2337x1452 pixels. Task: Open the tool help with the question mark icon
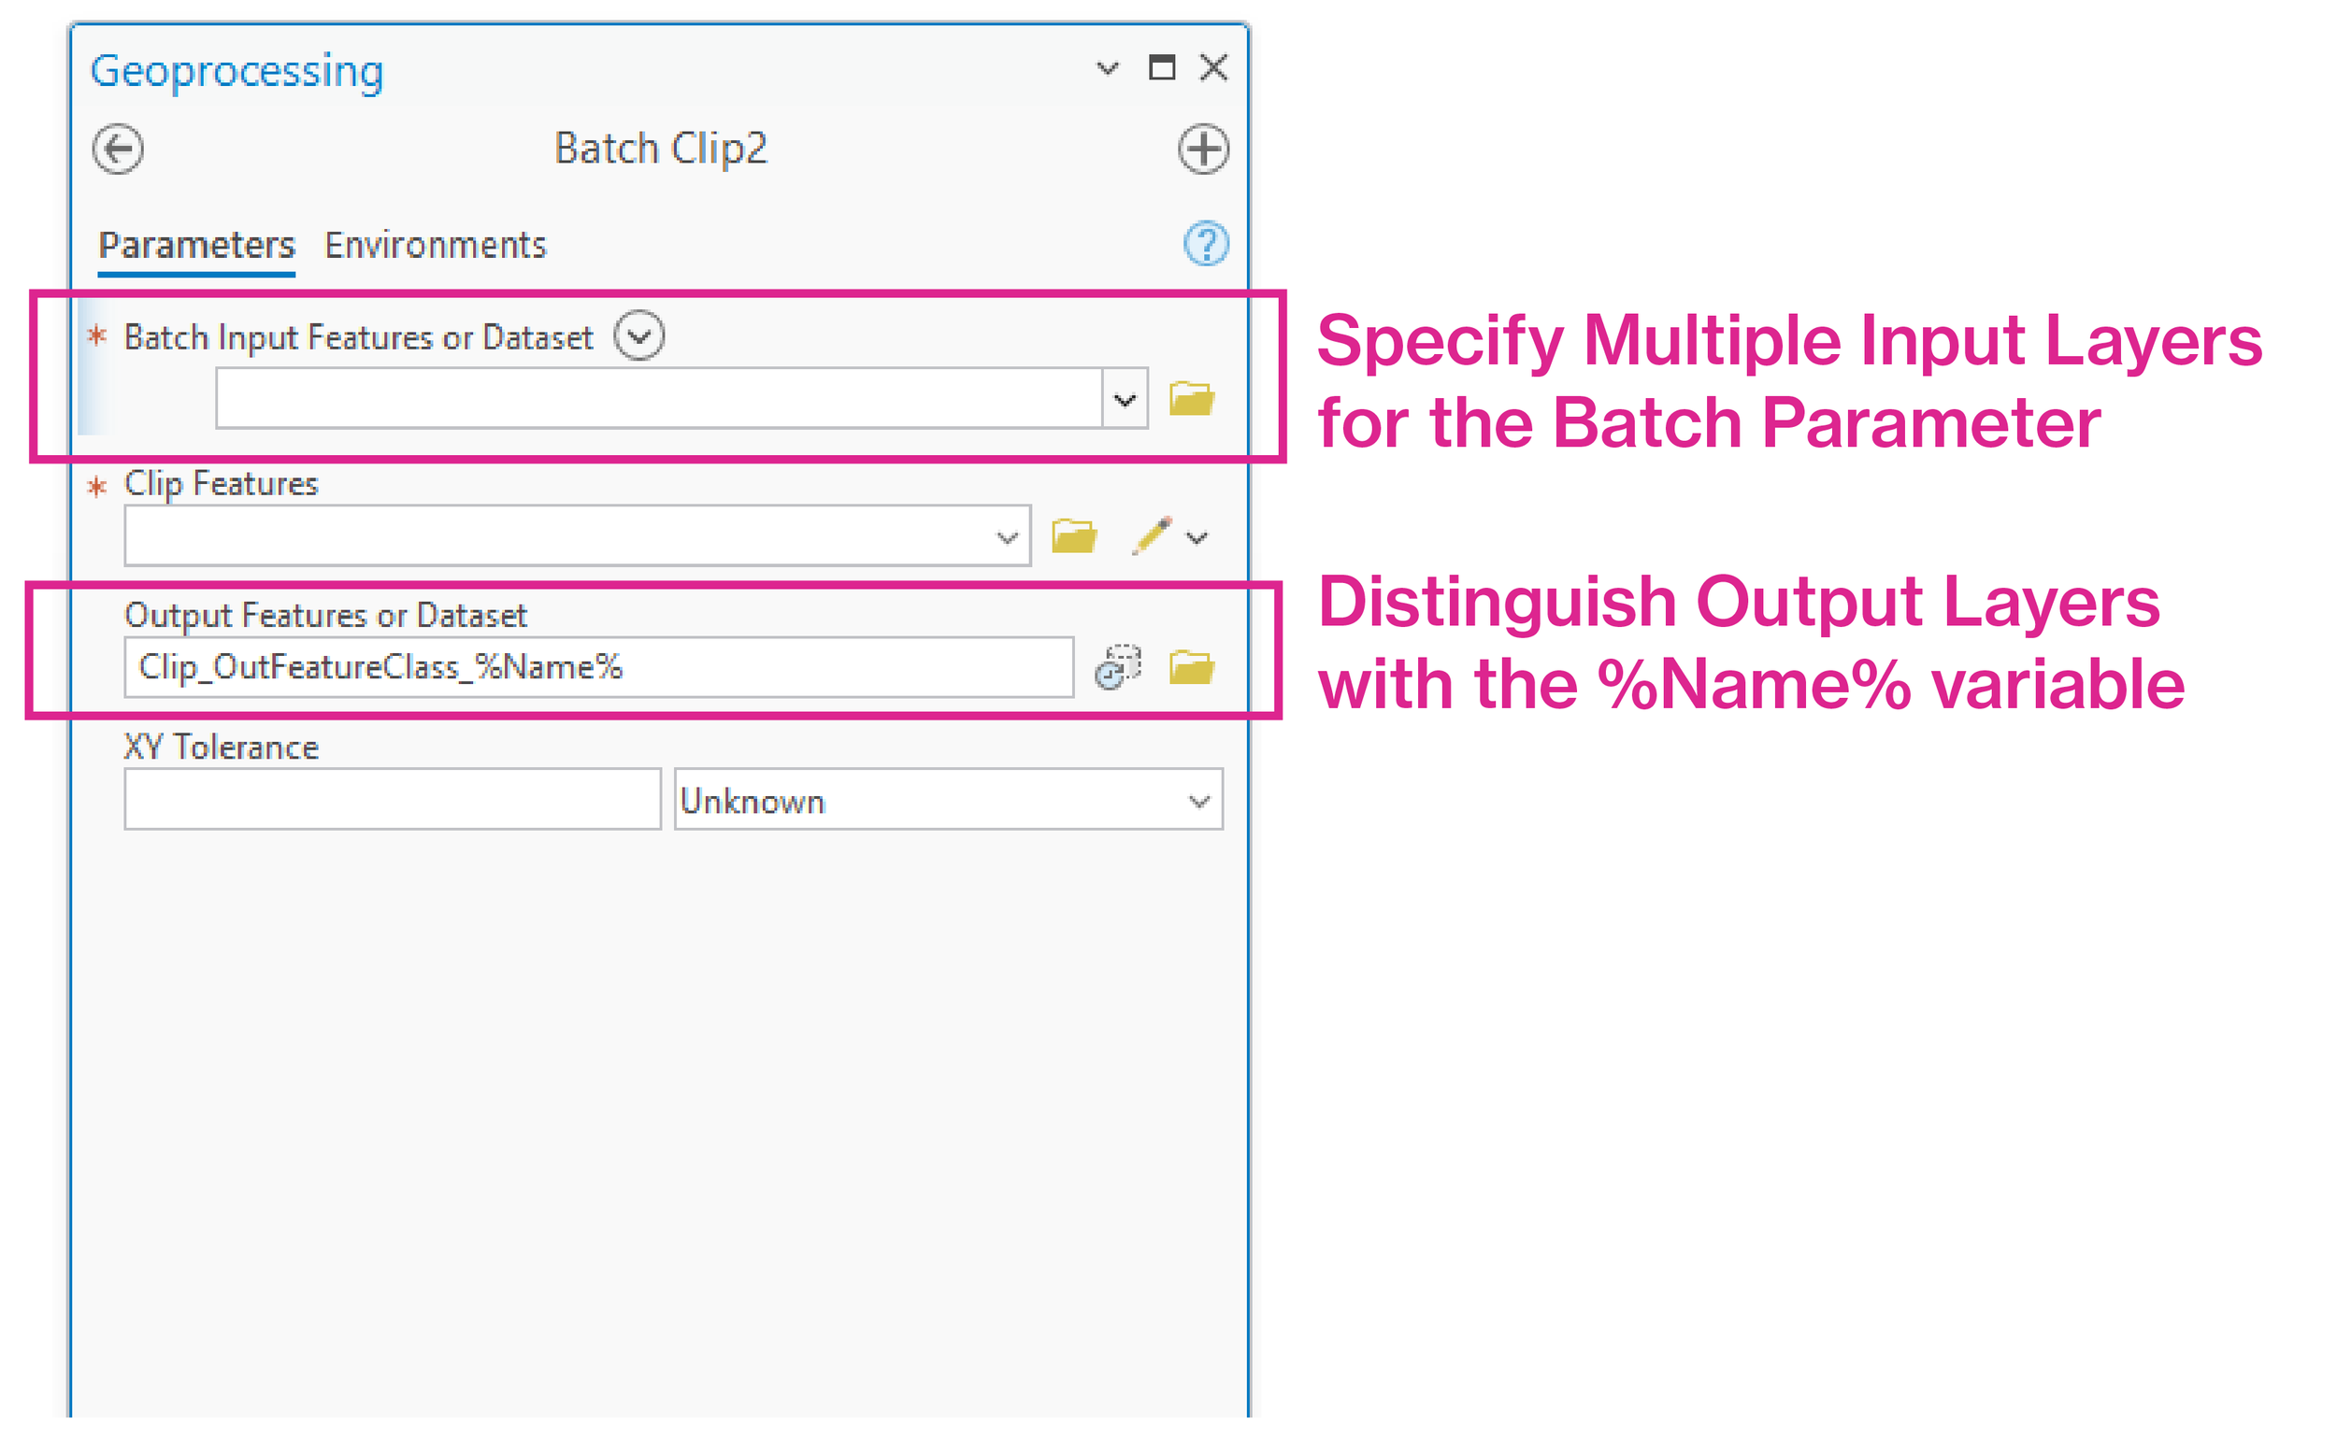pyautogui.click(x=1208, y=245)
